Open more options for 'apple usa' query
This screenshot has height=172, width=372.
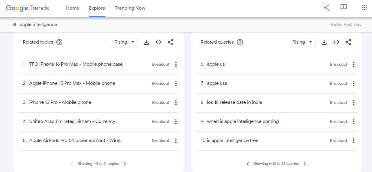[x=354, y=84]
